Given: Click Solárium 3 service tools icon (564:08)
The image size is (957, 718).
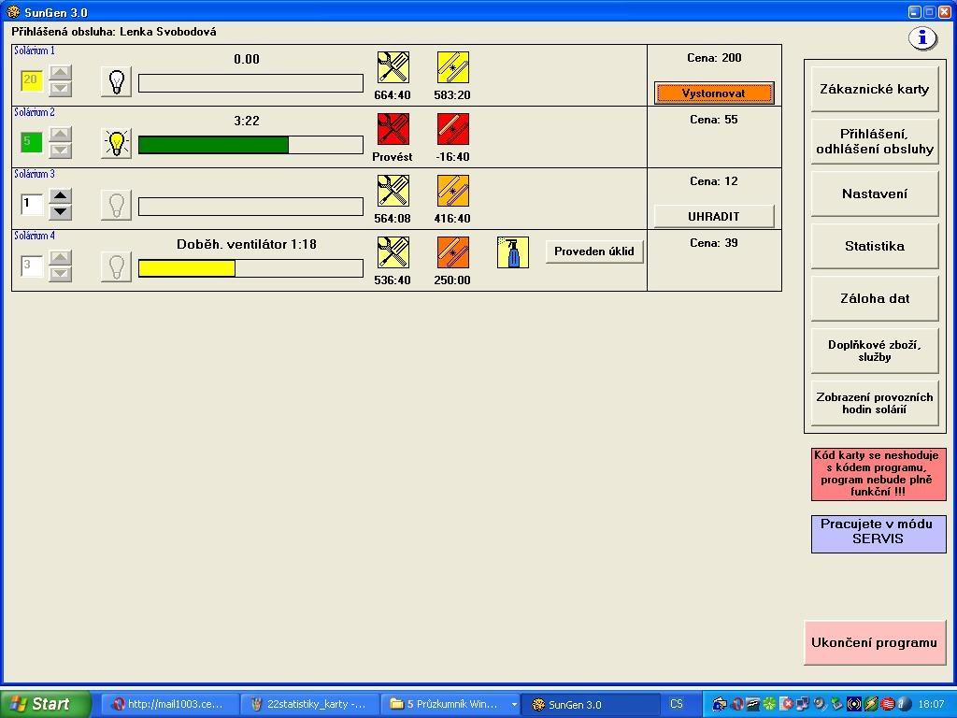Looking at the screenshot, I should coord(393,191).
